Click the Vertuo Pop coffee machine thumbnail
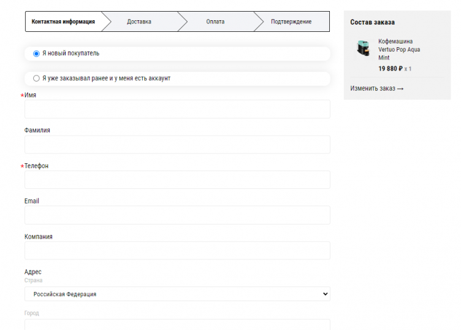 [364, 49]
